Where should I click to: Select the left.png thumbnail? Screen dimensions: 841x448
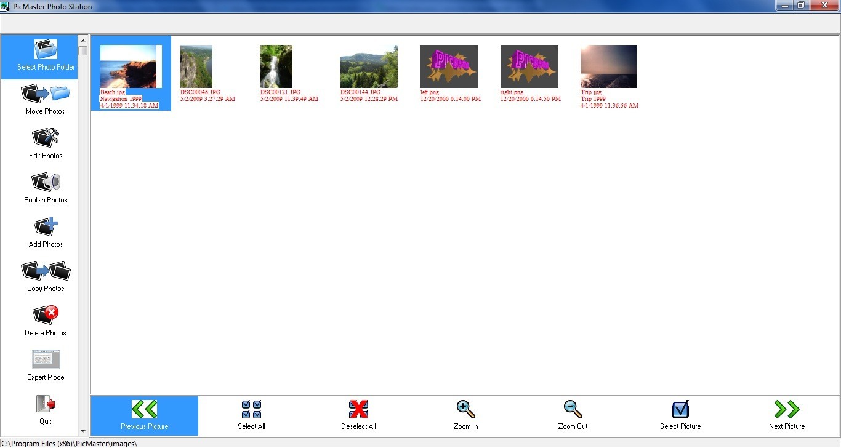click(449, 66)
